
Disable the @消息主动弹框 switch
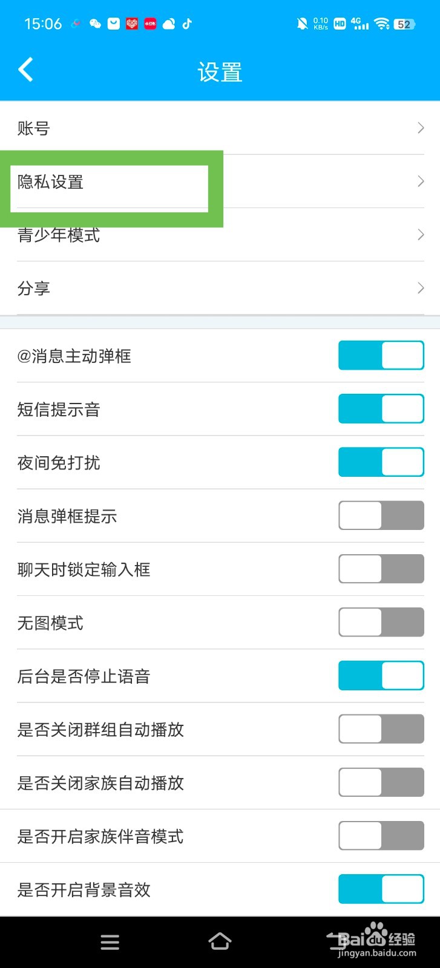point(381,355)
